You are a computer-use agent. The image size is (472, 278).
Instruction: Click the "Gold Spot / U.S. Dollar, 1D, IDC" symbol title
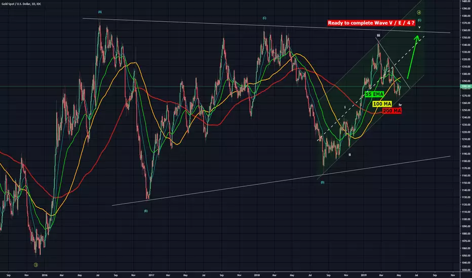coord(21,4)
